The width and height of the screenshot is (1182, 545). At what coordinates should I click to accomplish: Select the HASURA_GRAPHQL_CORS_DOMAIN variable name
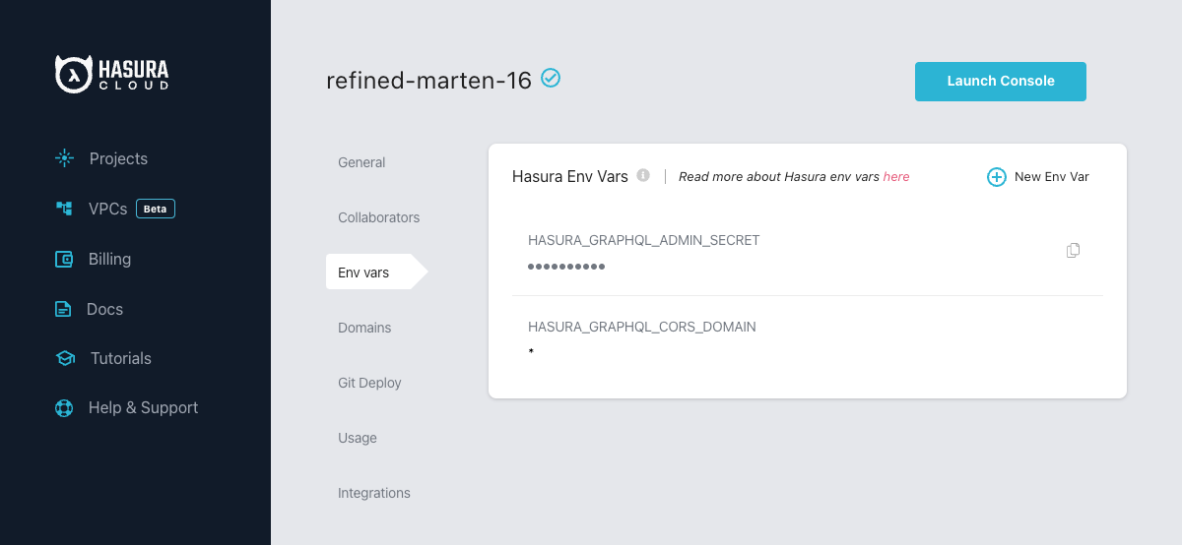click(642, 327)
